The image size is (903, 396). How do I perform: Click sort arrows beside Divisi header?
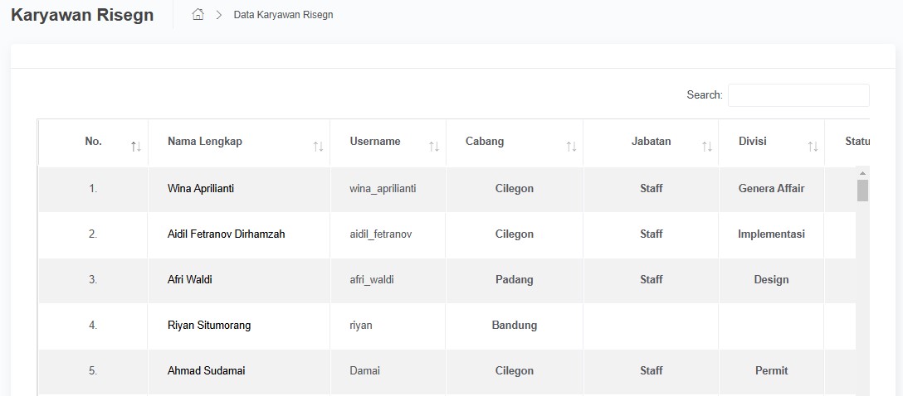pyautogui.click(x=813, y=147)
